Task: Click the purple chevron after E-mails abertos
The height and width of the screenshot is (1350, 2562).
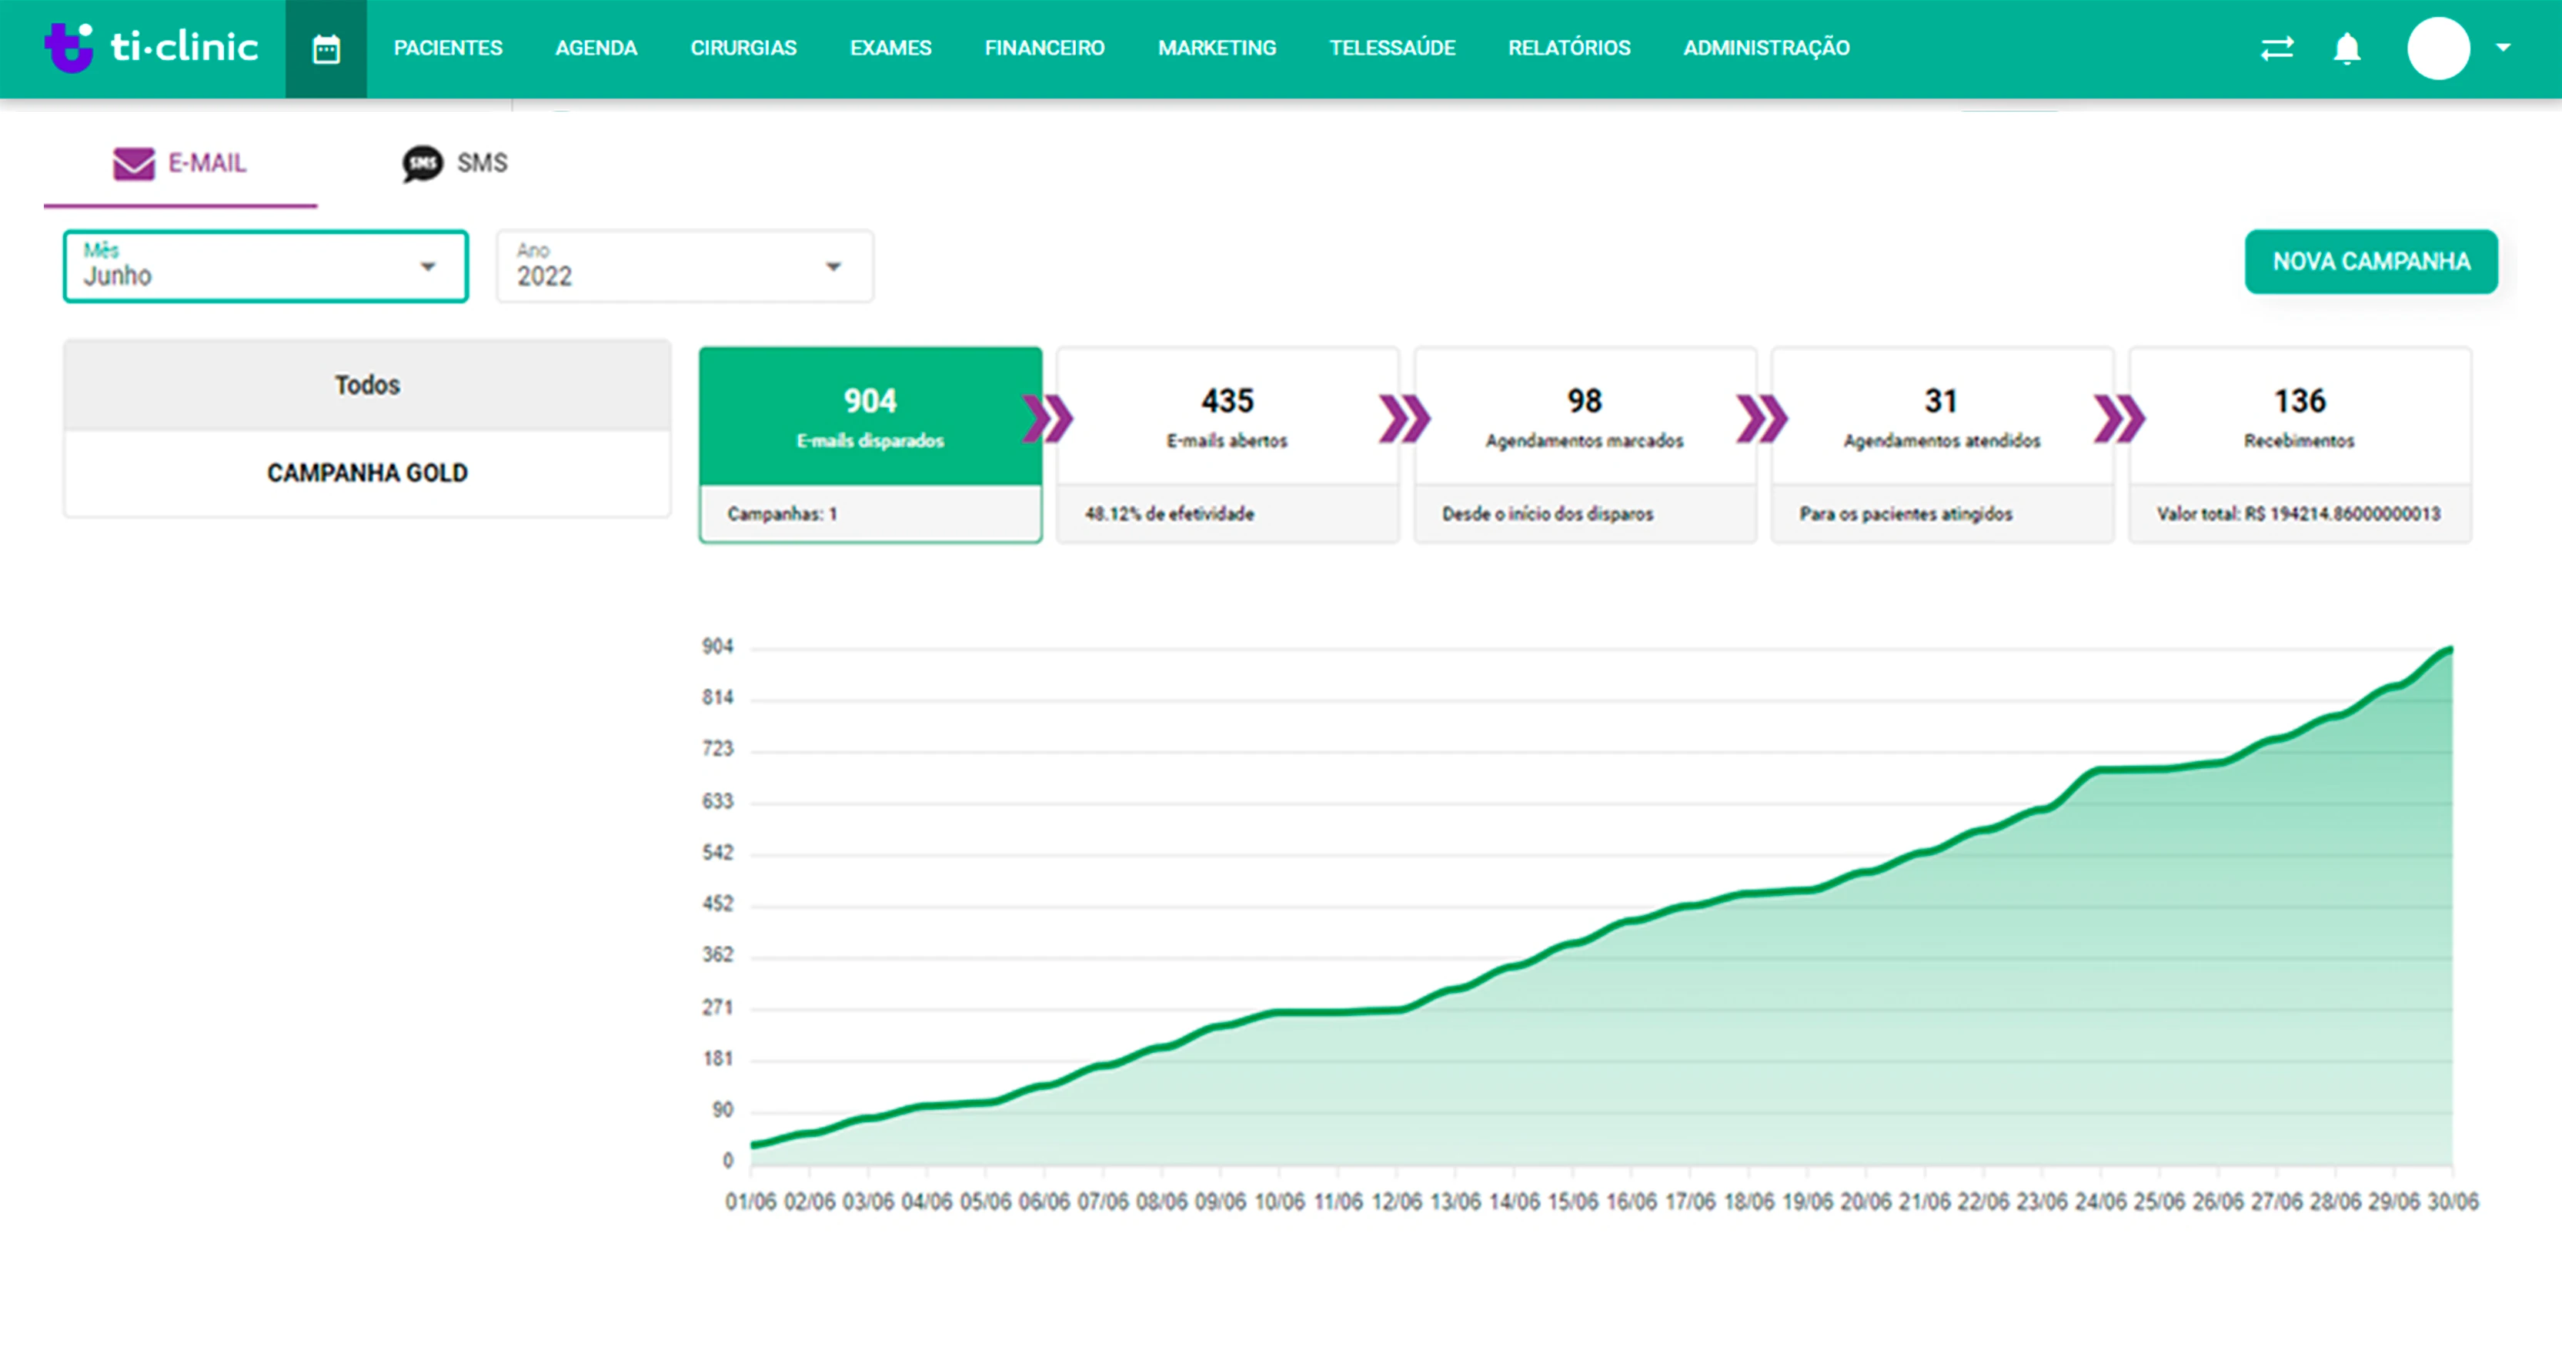Action: coord(1405,419)
